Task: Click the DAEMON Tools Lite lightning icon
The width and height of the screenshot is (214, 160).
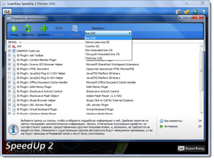Action: point(14,51)
